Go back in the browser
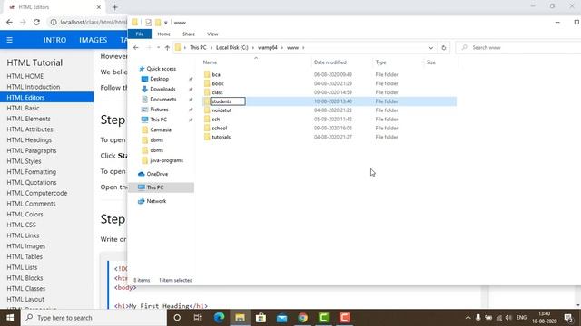 coord(9,22)
